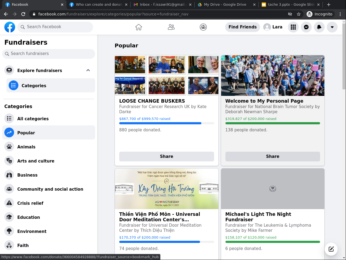Open the Education category label
Image resolution: width=346 pixels, height=260 pixels.
point(29,217)
